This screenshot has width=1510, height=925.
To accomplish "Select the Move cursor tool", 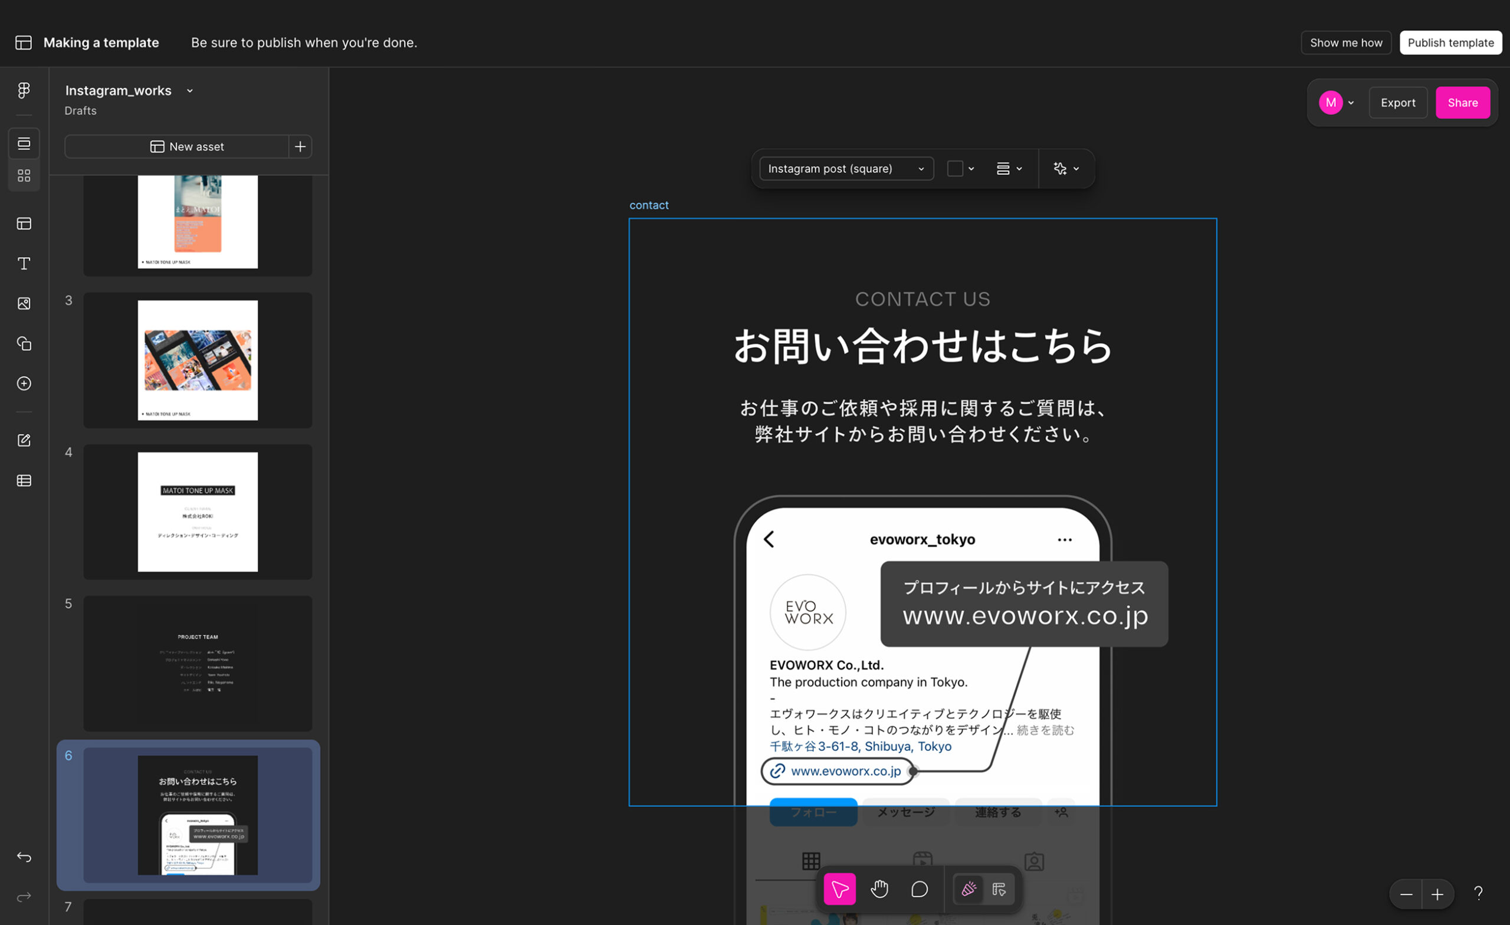I will click(839, 890).
